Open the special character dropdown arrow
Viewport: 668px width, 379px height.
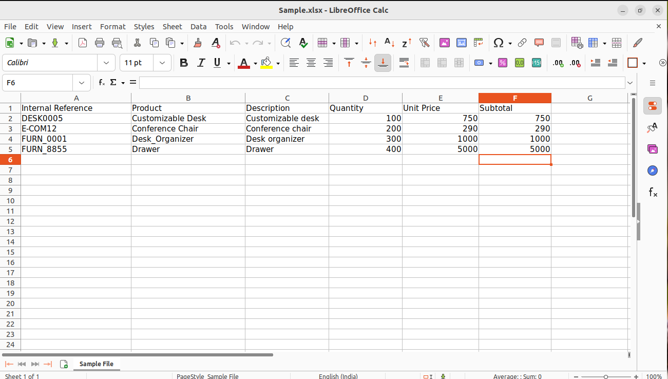(x=510, y=44)
